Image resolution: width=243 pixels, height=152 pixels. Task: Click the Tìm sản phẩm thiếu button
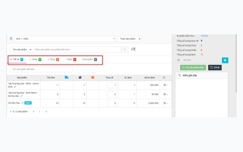(193, 68)
